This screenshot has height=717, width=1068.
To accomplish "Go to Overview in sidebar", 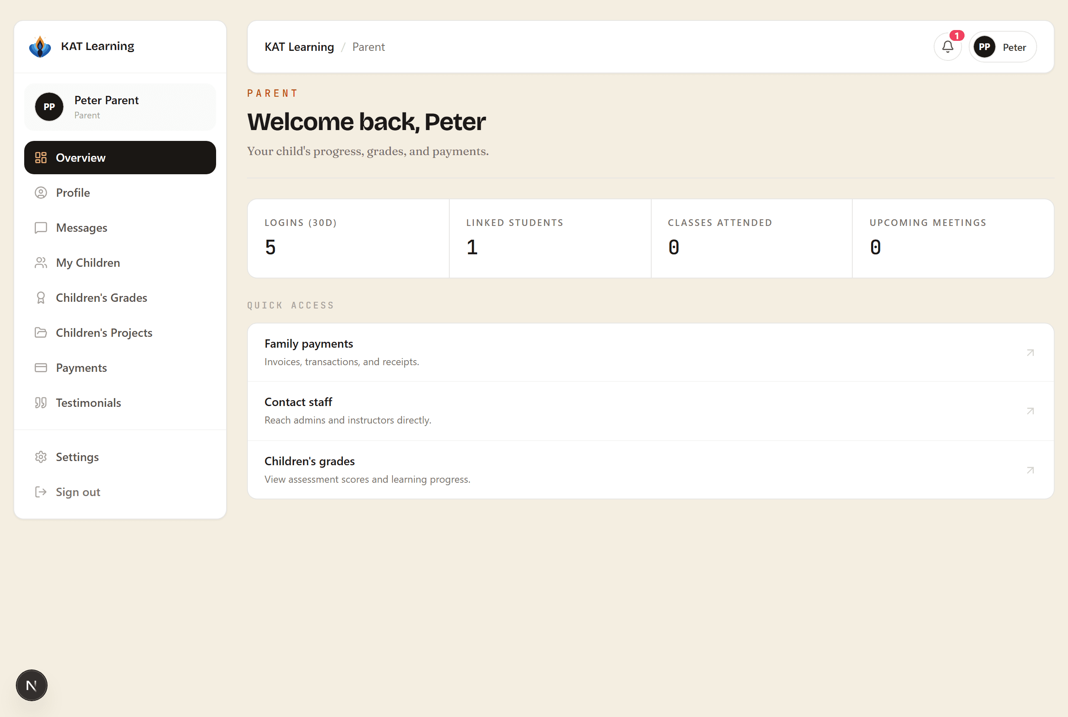I will point(120,158).
